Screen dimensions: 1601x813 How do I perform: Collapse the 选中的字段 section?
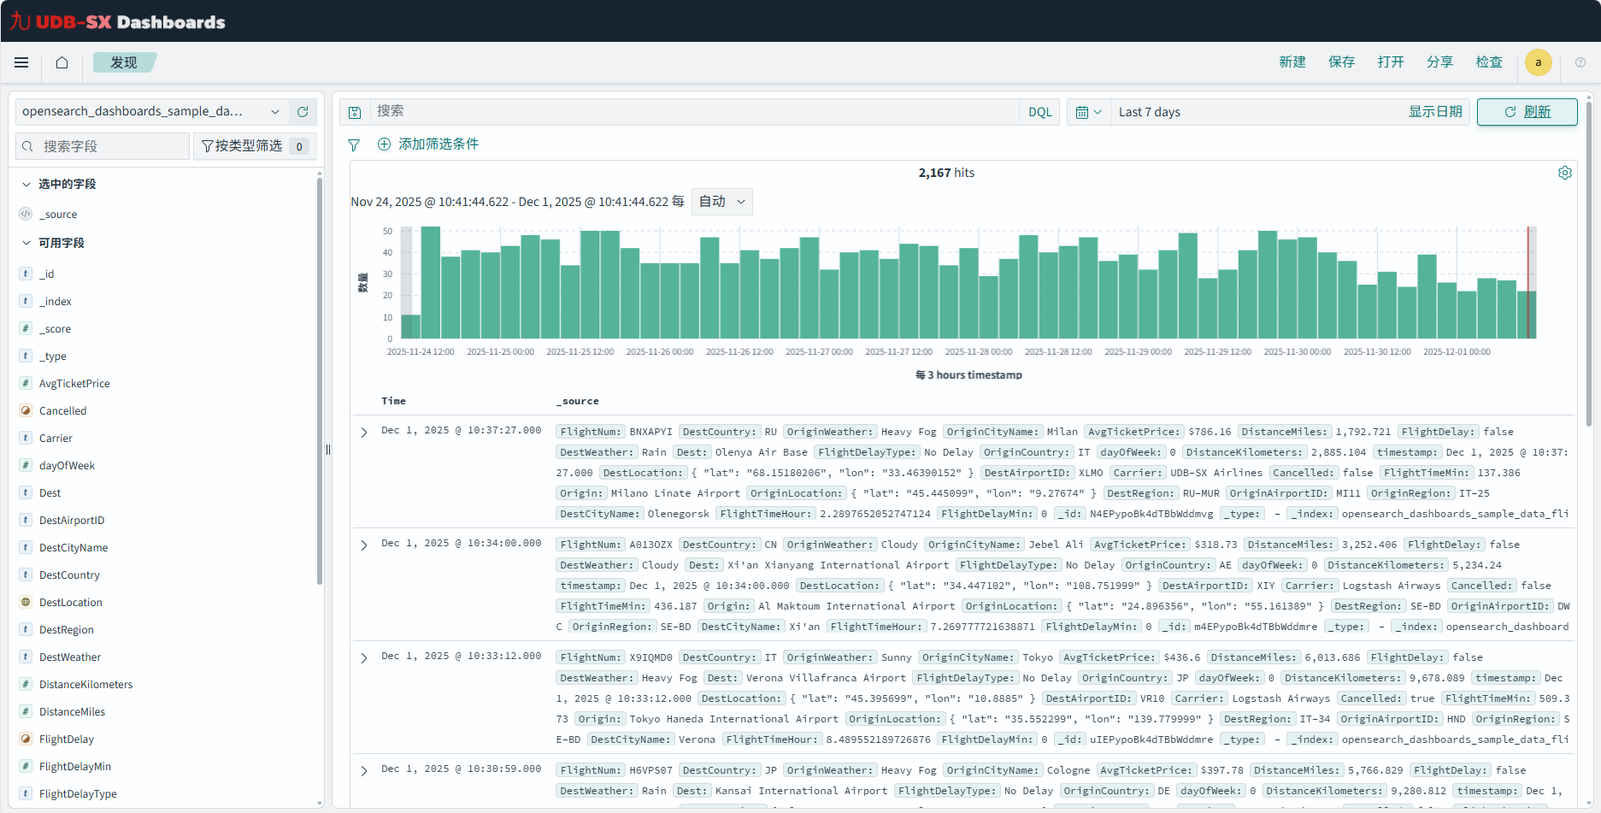[x=26, y=184]
